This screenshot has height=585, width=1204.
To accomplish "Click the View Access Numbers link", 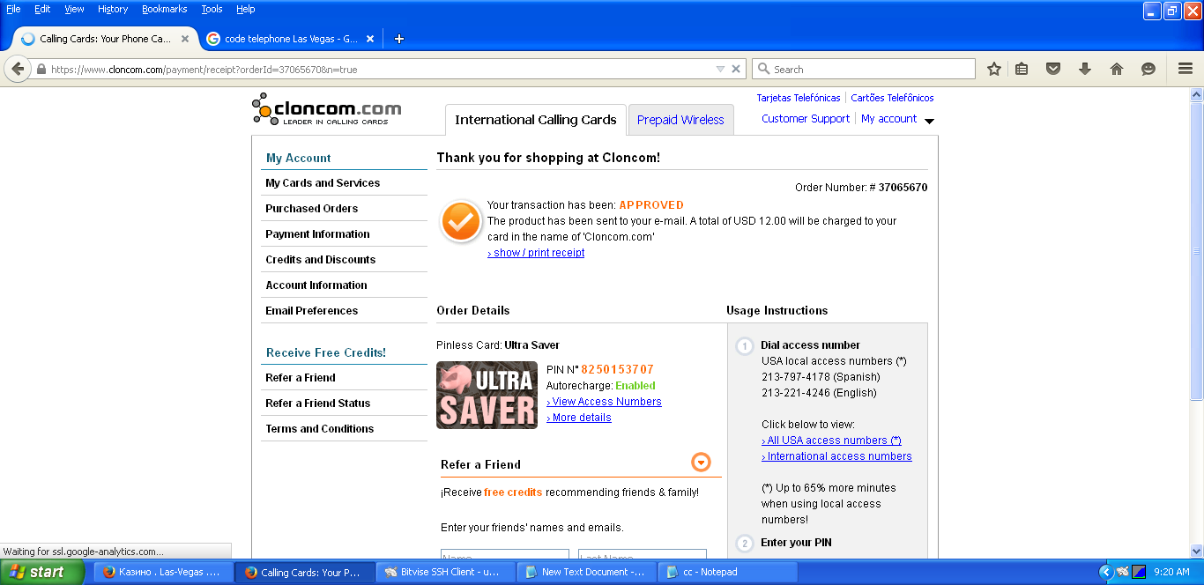I will (x=604, y=402).
